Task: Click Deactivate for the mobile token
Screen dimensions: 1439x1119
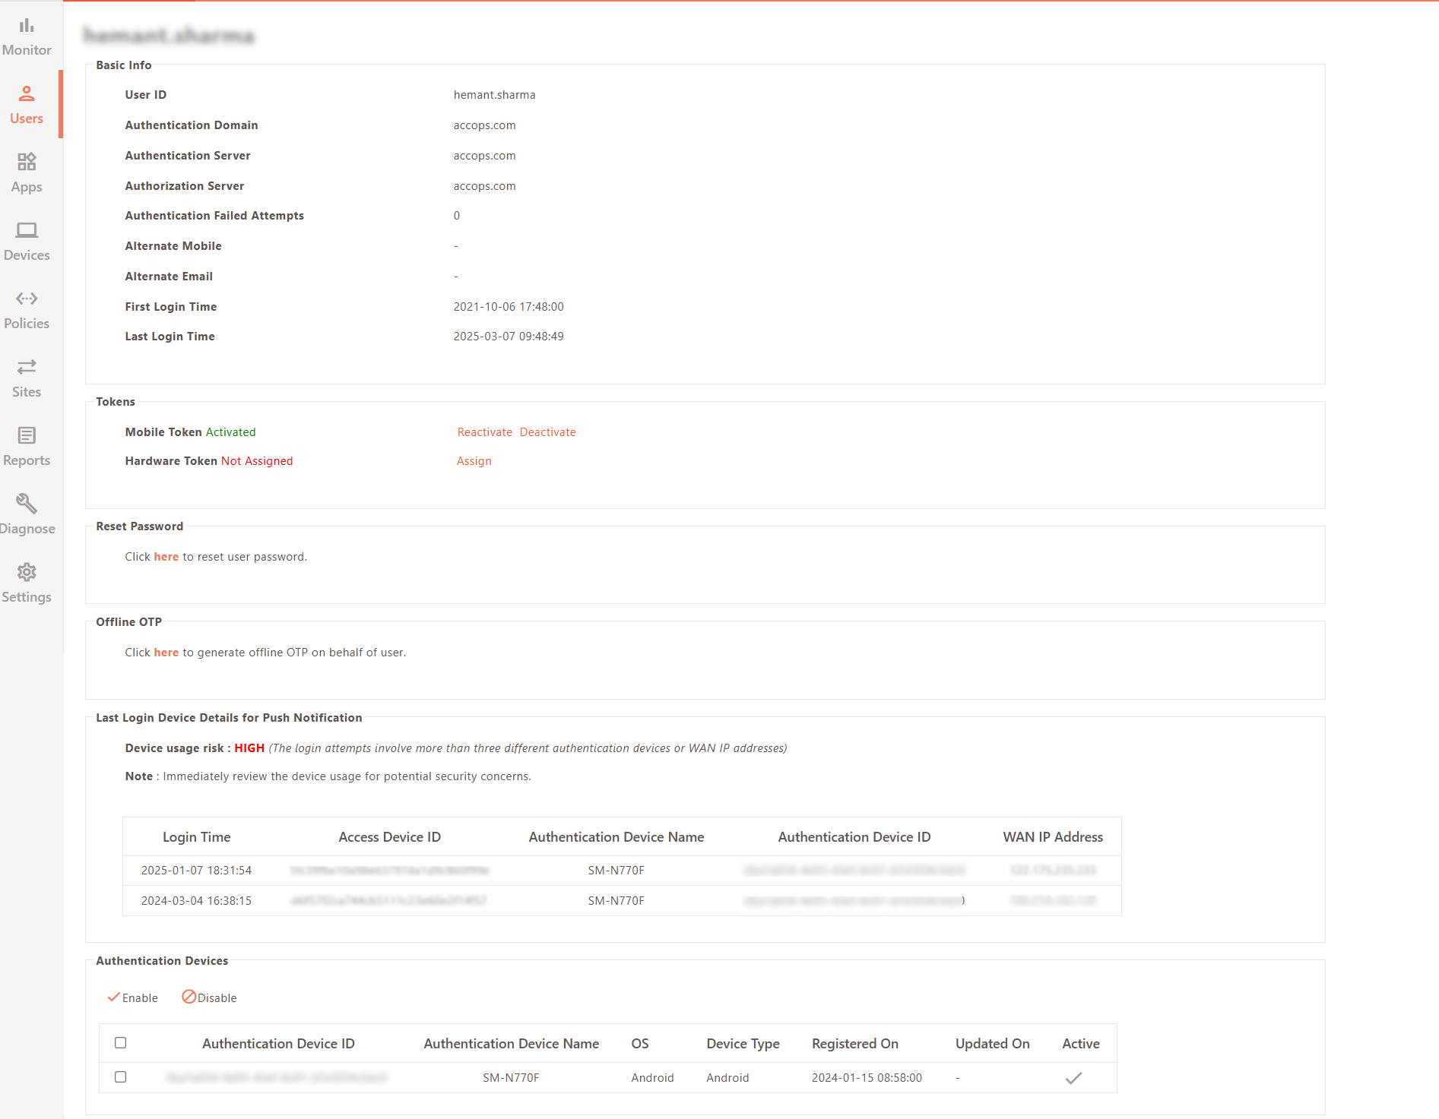Action: point(547,432)
